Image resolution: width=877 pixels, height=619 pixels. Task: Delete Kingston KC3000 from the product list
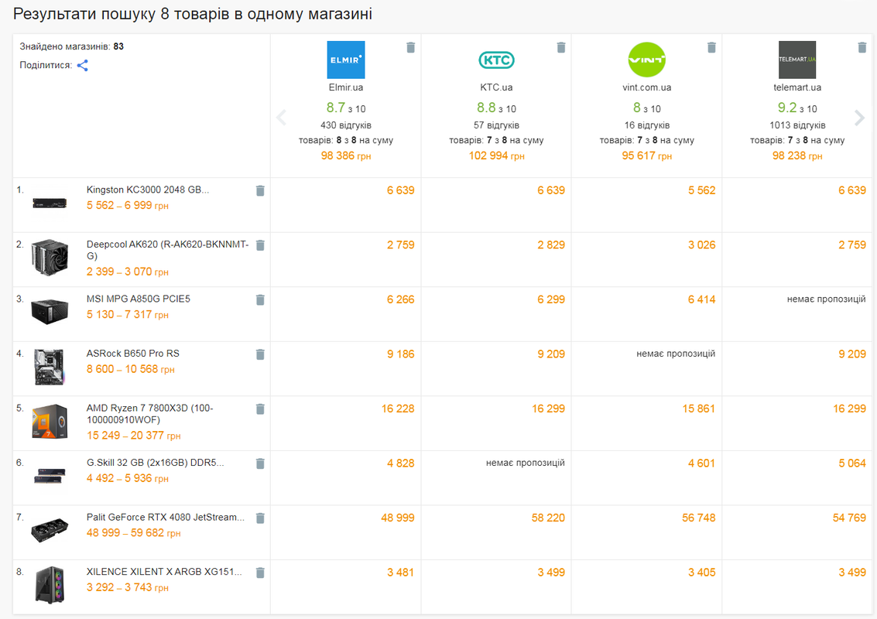tap(260, 190)
